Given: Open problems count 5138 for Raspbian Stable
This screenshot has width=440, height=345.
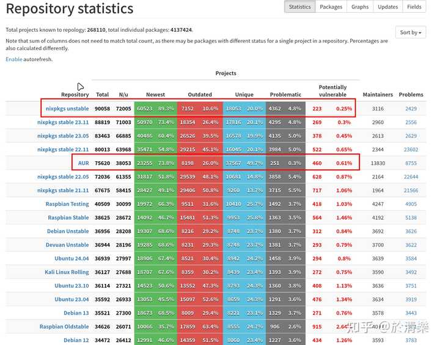Looking at the screenshot, I should click(x=411, y=217).
